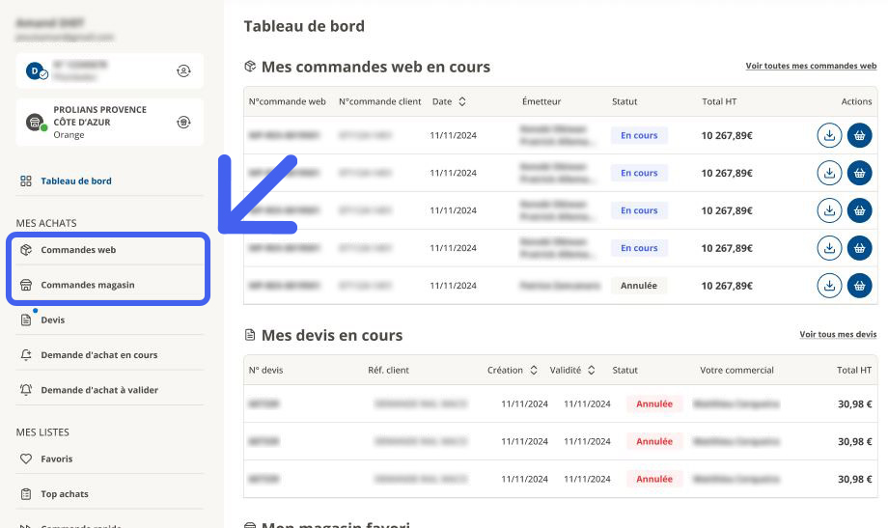
Task: Click the Orange city label under Prolians
Action: point(69,135)
